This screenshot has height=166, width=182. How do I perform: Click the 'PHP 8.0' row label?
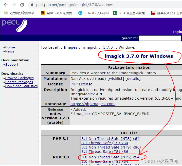coord(61,157)
